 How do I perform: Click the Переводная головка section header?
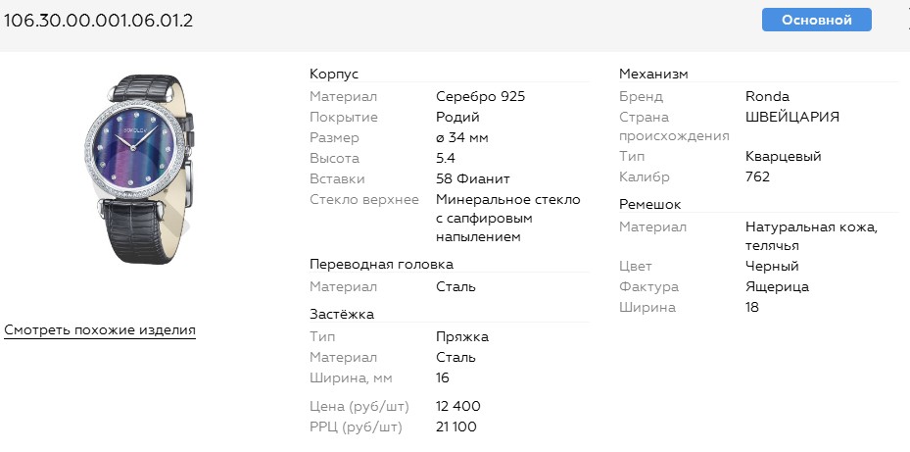coord(381,265)
